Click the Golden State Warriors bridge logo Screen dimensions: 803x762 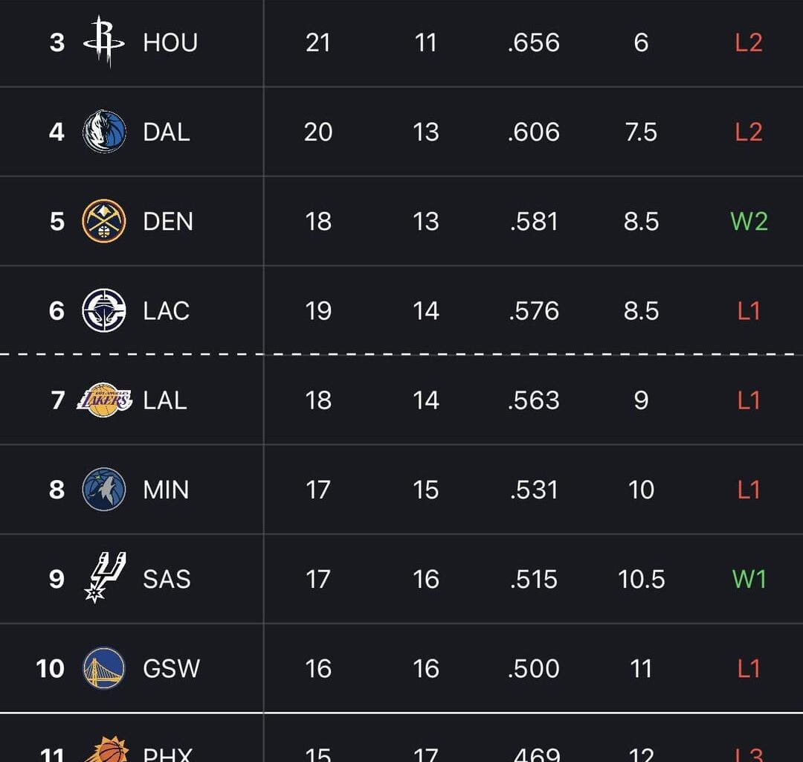click(103, 667)
